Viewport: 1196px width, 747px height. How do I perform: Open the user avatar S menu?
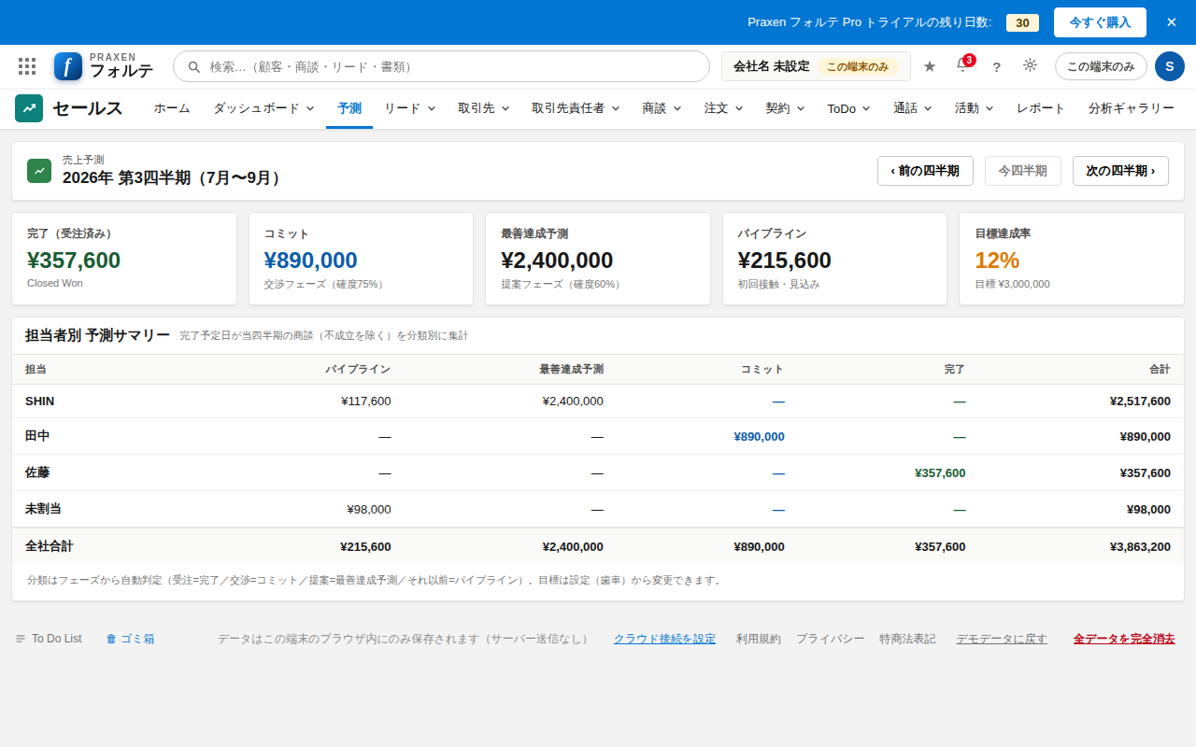tap(1170, 66)
